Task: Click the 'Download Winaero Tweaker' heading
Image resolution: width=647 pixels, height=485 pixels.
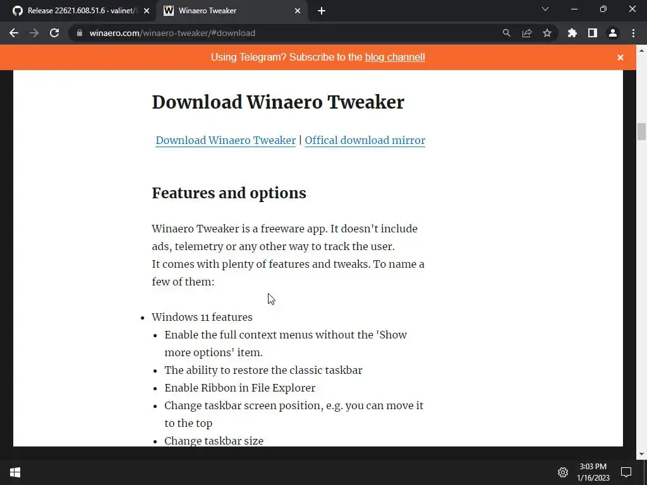Action: (278, 102)
